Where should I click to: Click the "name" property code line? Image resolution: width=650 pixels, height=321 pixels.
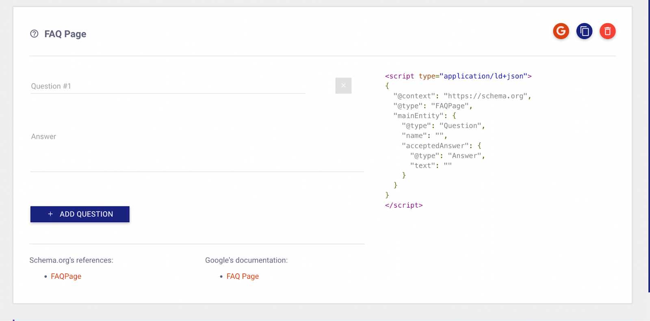(425, 136)
